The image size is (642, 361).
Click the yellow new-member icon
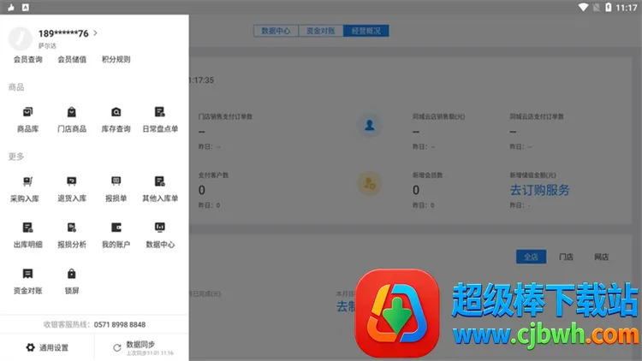(x=369, y=184)
